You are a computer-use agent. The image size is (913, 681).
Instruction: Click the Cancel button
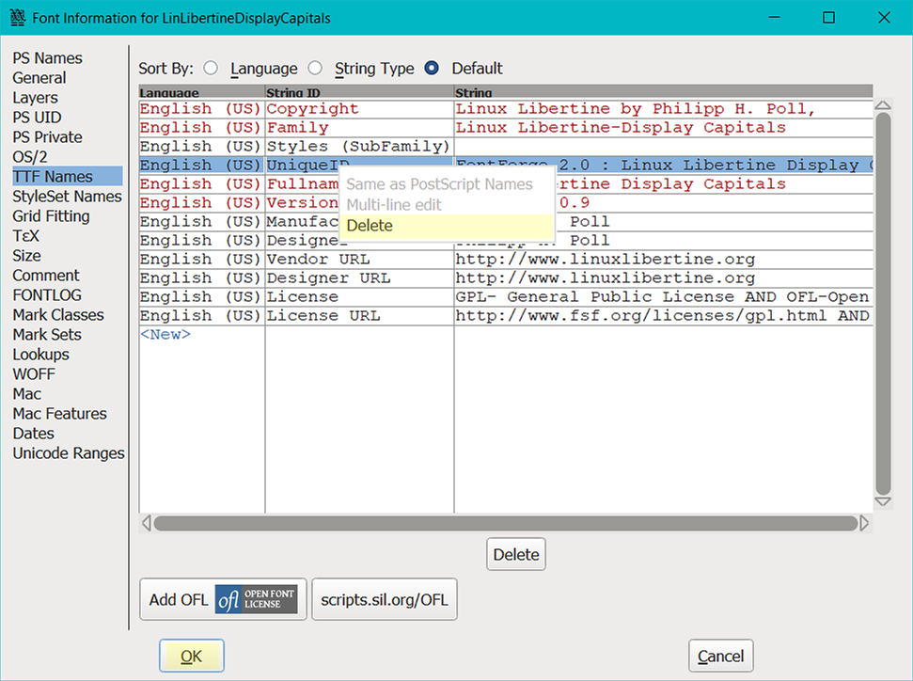[721, 656]
